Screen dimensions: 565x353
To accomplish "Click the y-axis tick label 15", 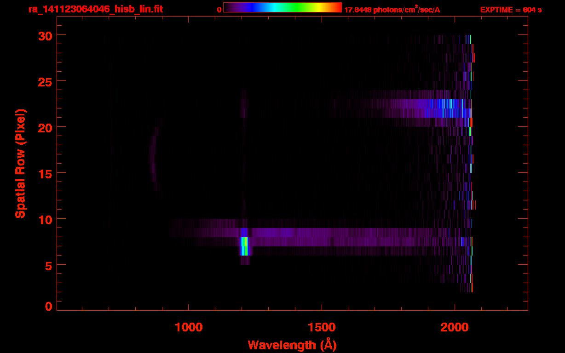I will tap(45, 173).
